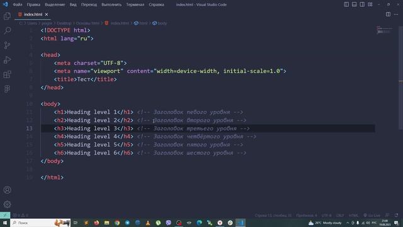This screenshot has height=227, width=403.
Task: Open the Выделение menu
Action: [x=55, y=4]
